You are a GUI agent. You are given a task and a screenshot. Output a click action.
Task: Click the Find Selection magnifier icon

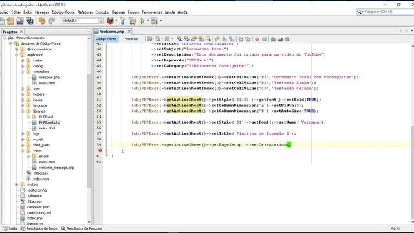point(179,39)
